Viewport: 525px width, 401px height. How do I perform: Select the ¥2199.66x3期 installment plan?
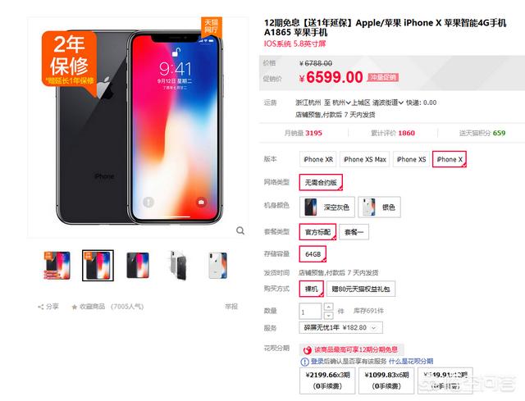pos(327,380)
